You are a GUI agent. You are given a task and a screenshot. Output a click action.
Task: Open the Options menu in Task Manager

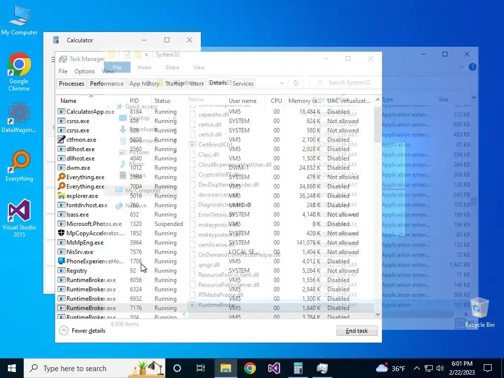[x=85, y=71]
